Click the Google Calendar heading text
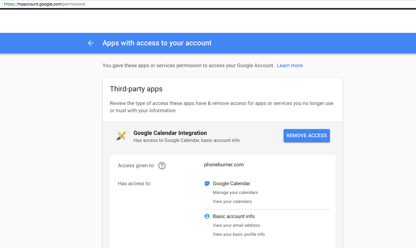The height and width of the screenshot is (248, 416). pyautogui.click(x=231, y=183)
